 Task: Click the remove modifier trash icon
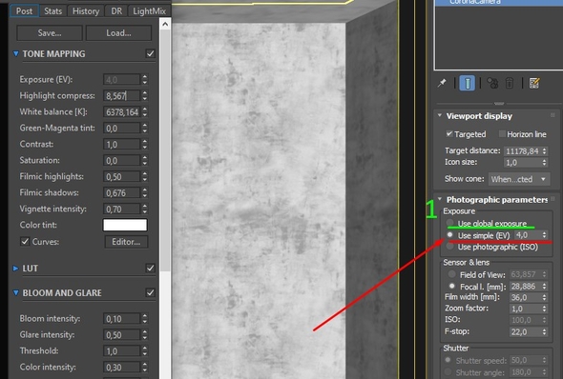[x=510, y=83]
